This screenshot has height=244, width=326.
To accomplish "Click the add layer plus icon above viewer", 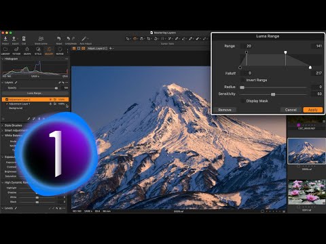I will click(111, 48).
